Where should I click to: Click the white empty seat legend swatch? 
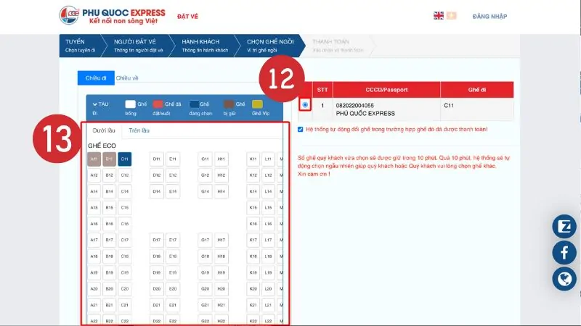pyautogui.click(x=131, y=104)
